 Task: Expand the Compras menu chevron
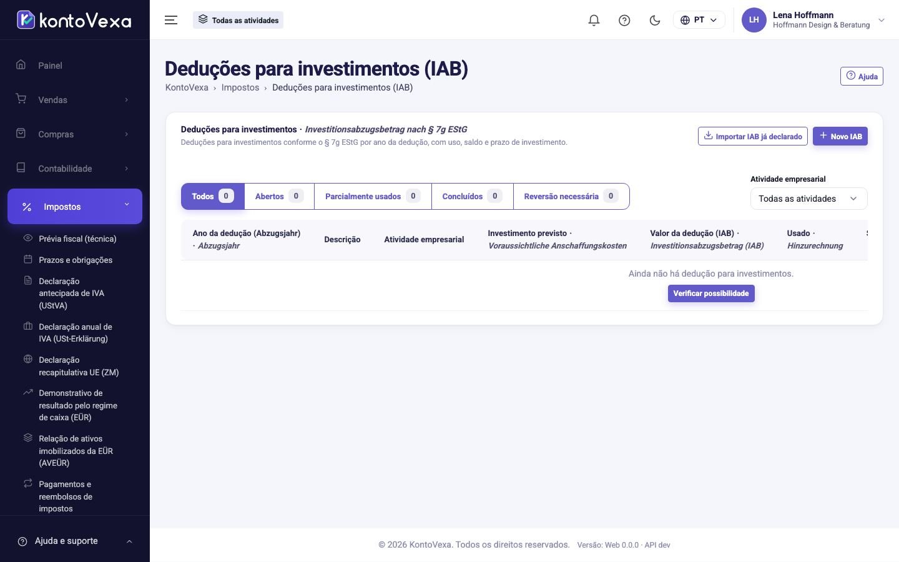coord(127,134)
